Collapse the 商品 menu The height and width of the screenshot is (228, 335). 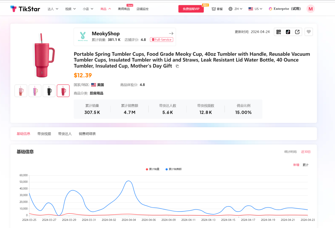click(x=105, y=9)
